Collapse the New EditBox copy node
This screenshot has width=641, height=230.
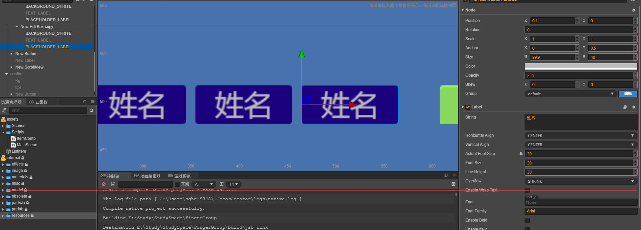[x=17, y=27]
